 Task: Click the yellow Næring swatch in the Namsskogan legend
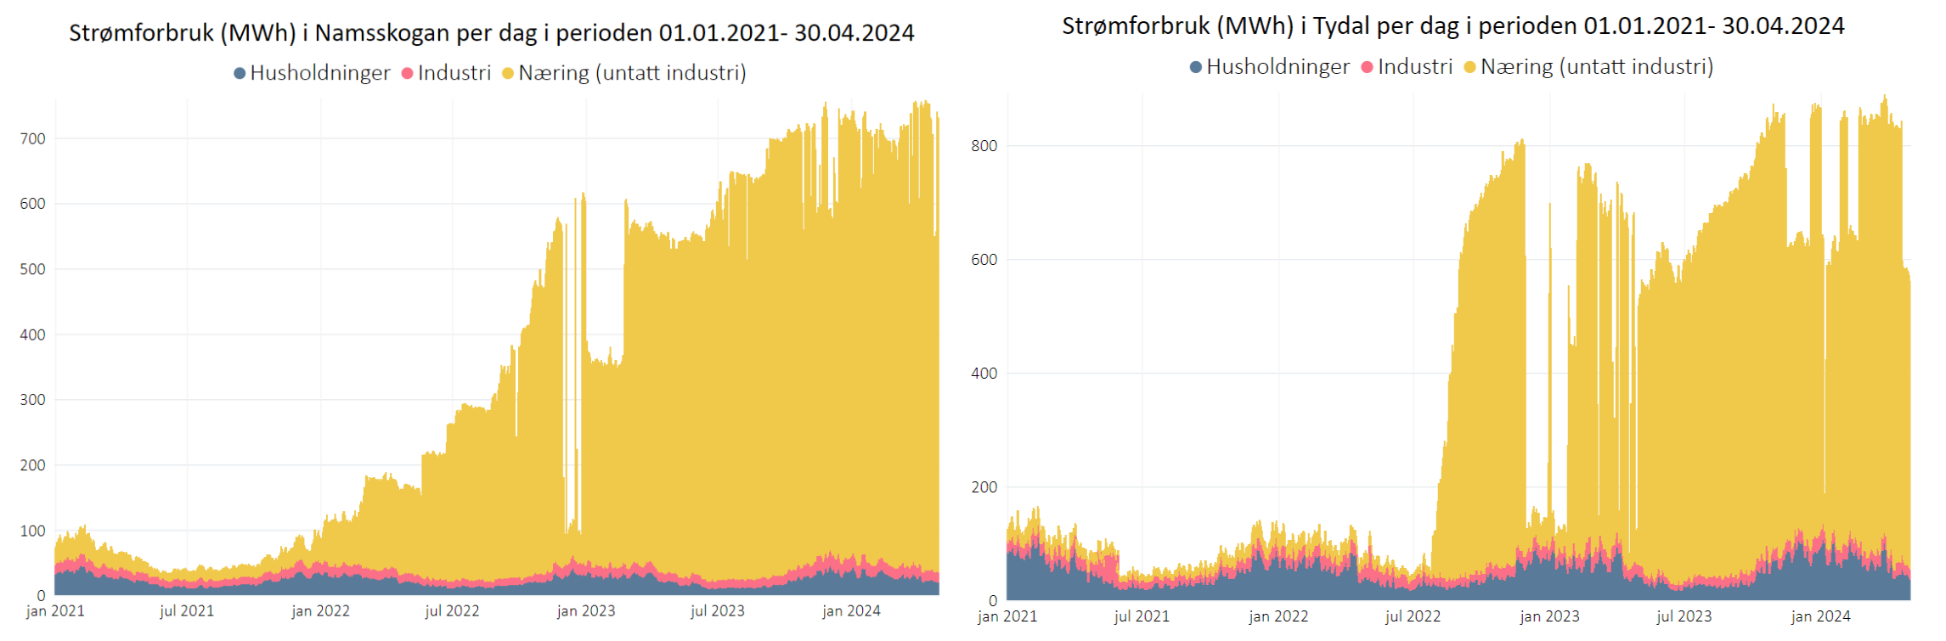tap(508, 74)
